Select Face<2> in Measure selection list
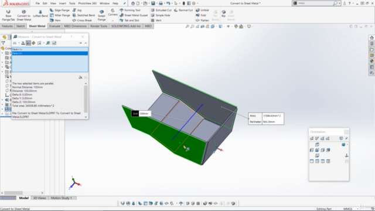 pyautogui.click(x=50, y=53)
